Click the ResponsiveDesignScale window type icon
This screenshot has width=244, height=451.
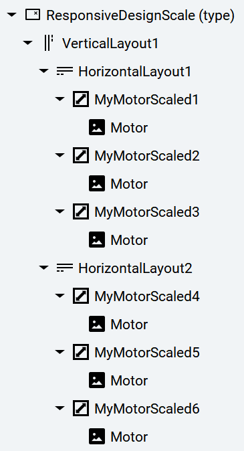[x=33, y=14]
